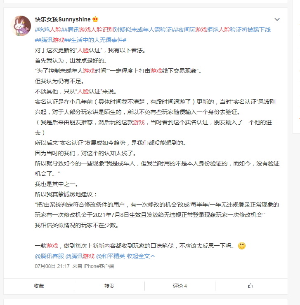Image resolution: width=300 pixels, height=305 pixels.
Task: Click the @腾讯客服 mention
Action: click(x=50, y=256)
